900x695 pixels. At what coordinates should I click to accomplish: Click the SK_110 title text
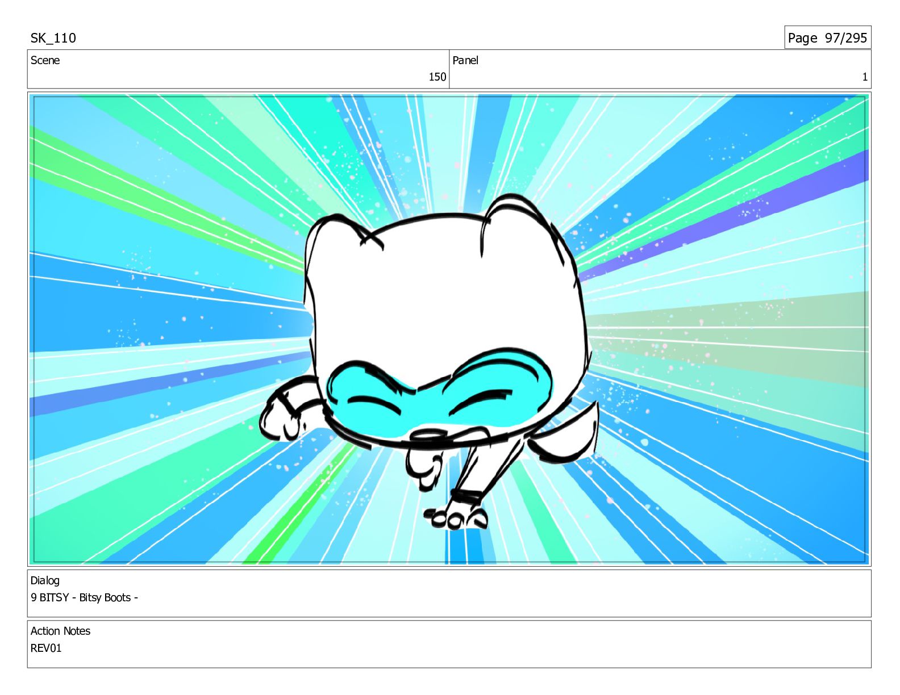53,38
